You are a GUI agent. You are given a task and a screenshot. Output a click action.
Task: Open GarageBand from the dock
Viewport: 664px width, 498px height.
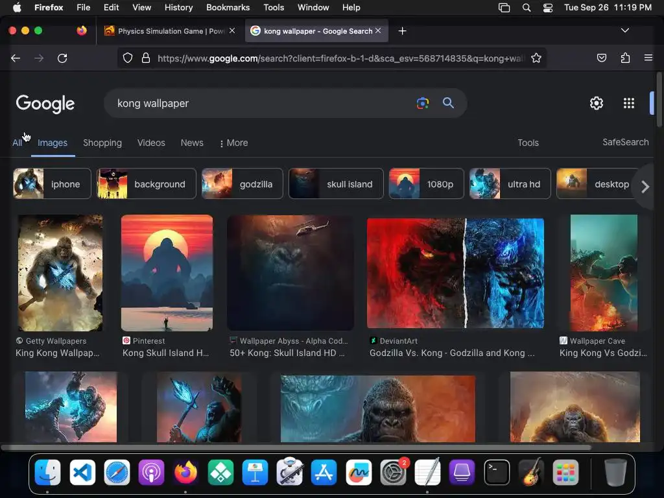[531, 472]
